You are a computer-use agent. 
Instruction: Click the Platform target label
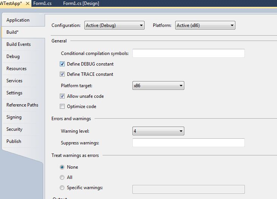(76, 86)
